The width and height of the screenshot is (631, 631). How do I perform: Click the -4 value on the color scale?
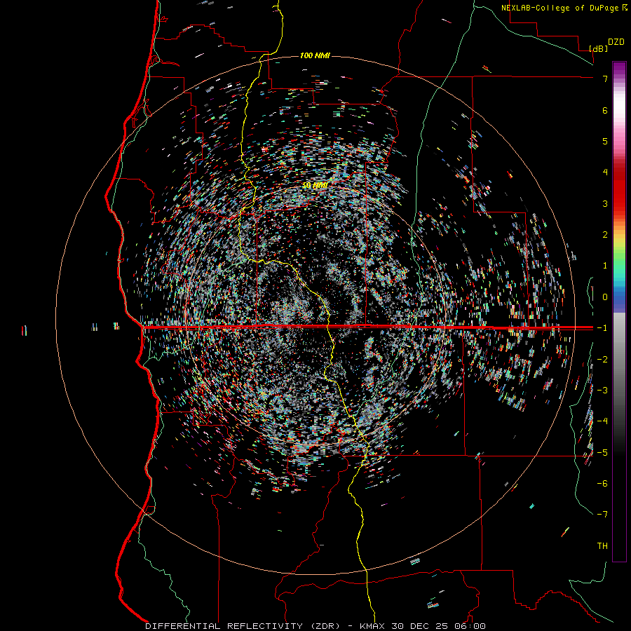[602, 421]
